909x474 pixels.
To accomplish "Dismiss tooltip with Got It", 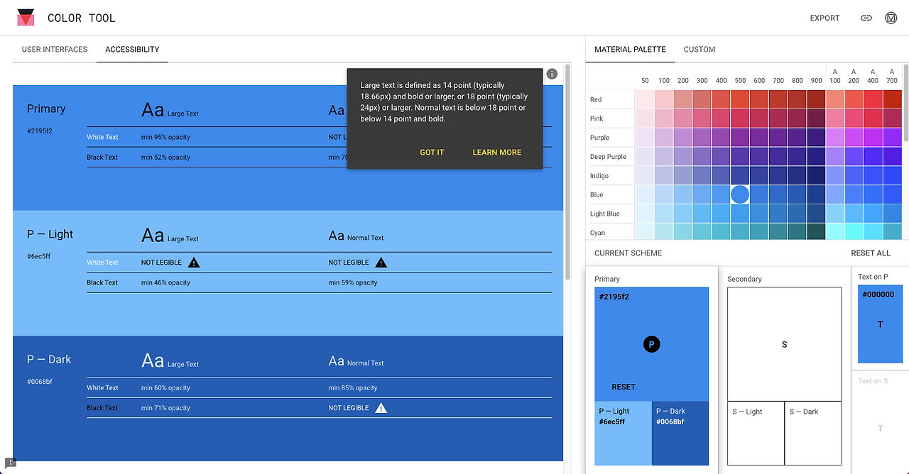I will [432, 153].
